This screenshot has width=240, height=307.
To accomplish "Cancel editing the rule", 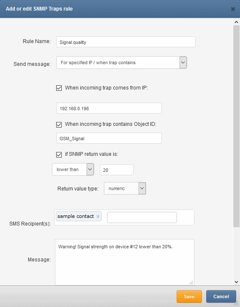I will [221, 296].
